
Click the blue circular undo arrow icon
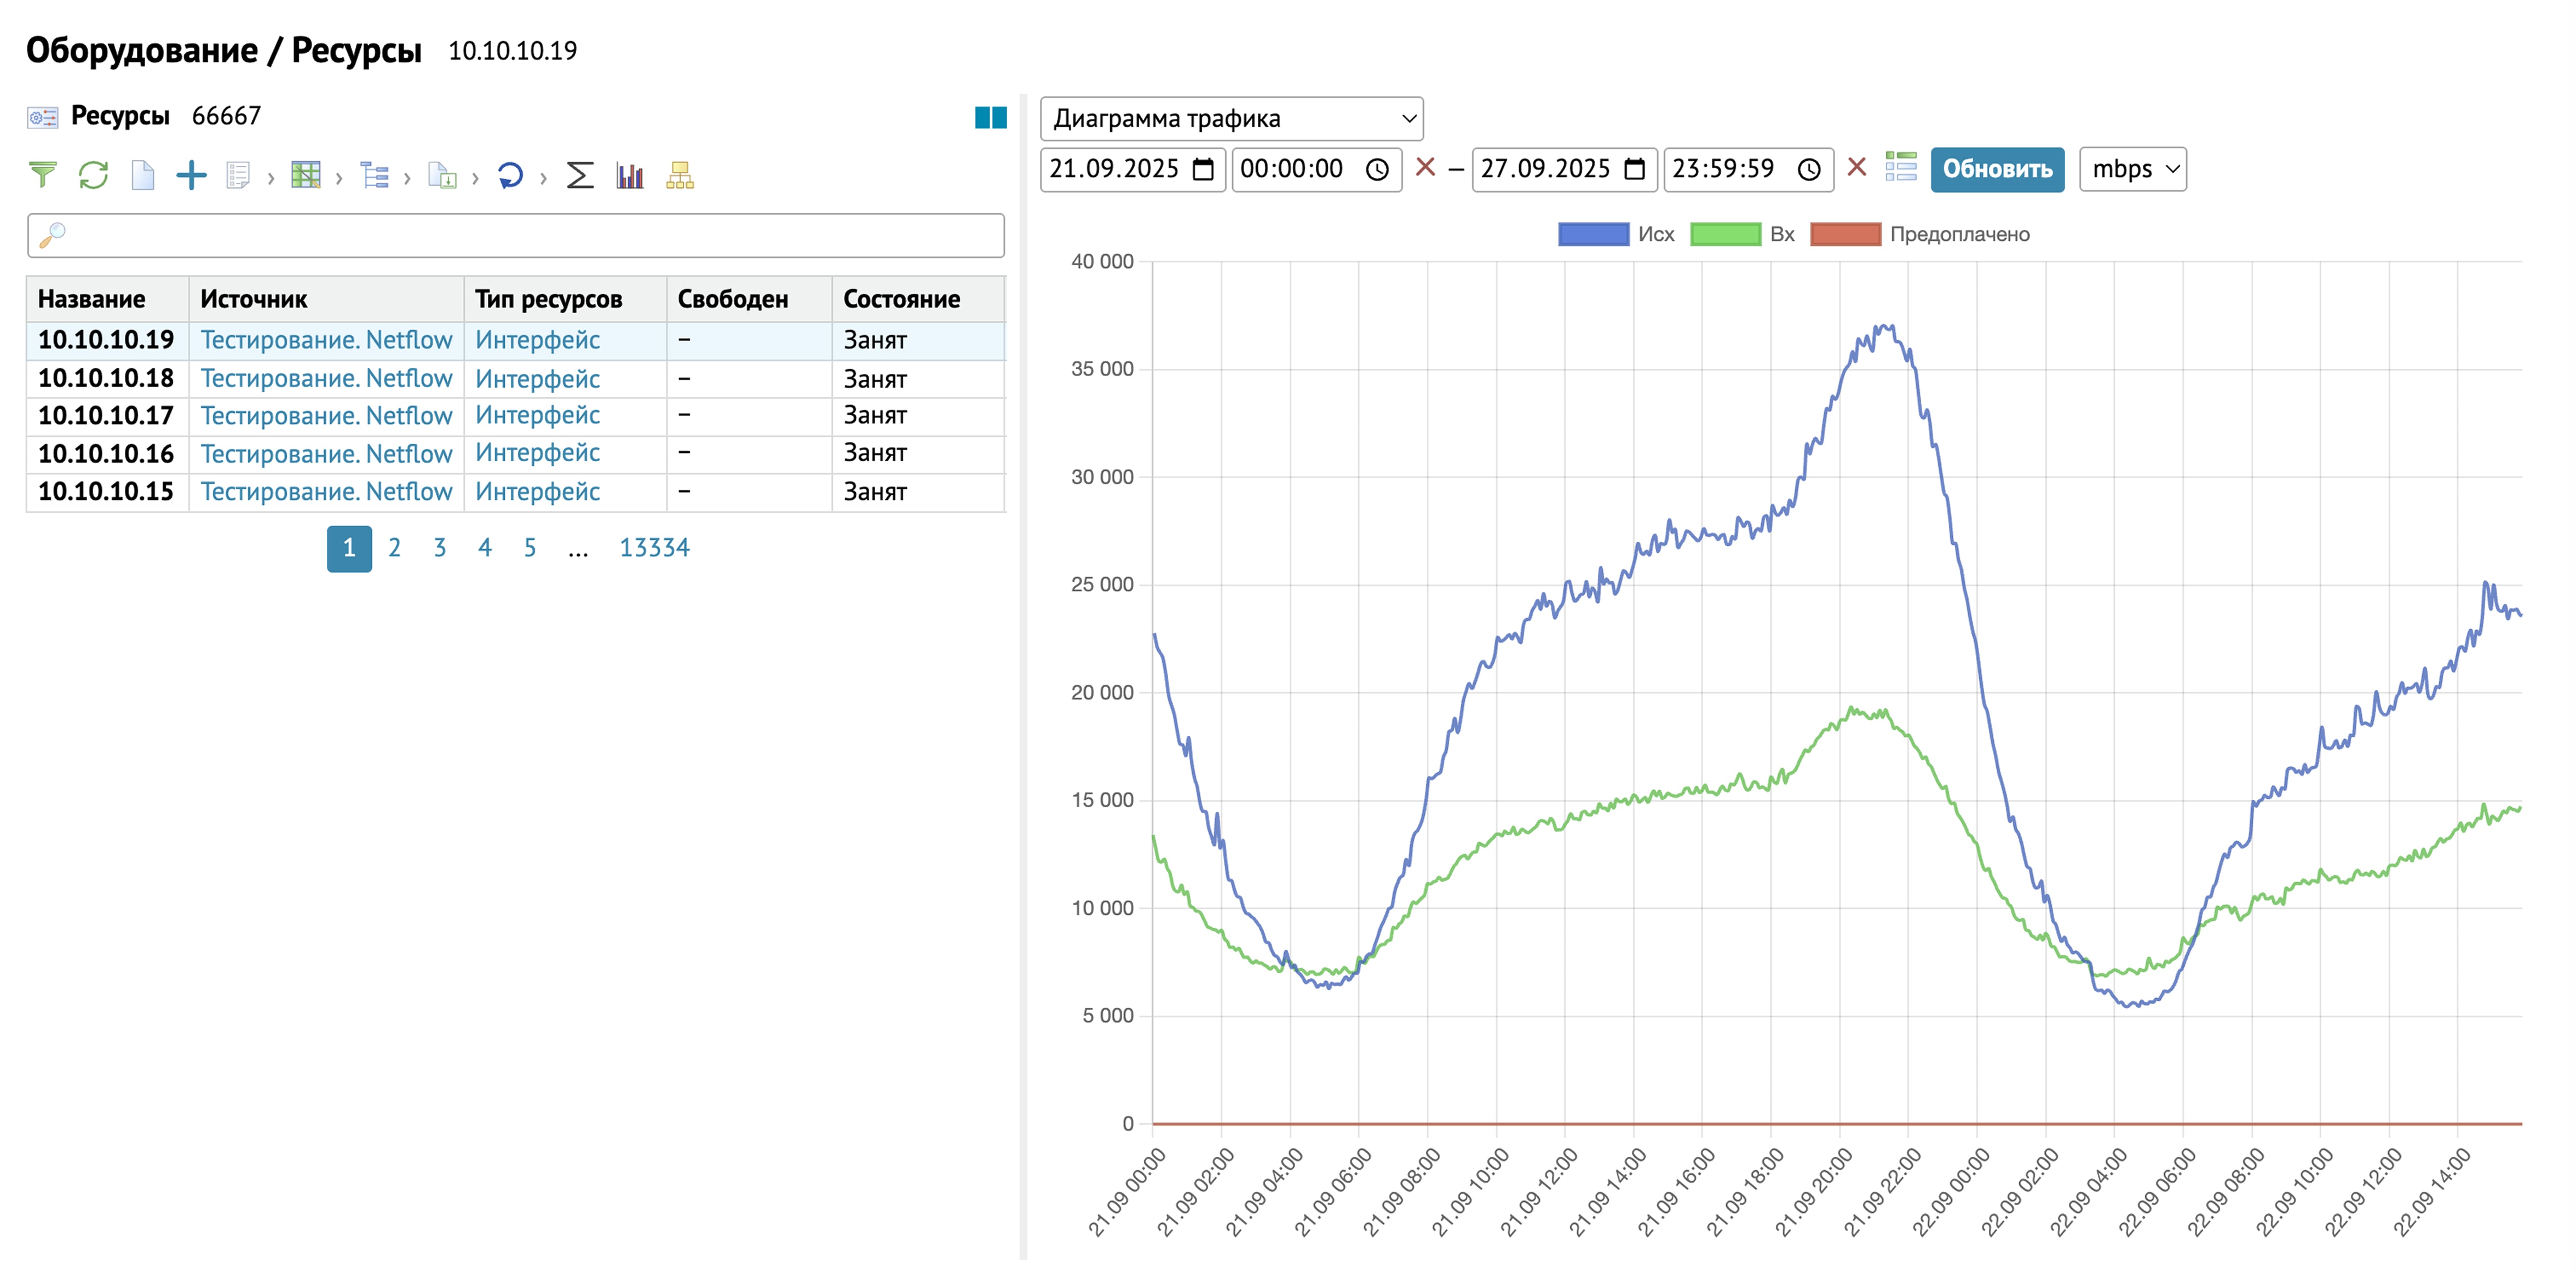tap(510, 175)
